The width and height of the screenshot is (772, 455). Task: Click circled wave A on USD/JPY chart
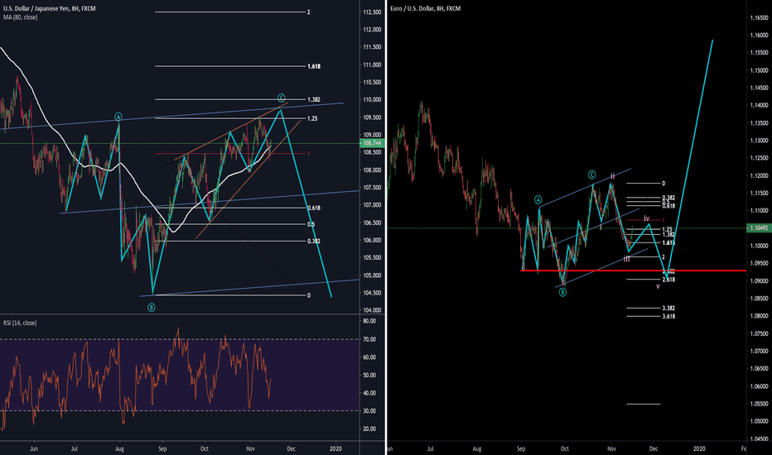click(118, 117)
